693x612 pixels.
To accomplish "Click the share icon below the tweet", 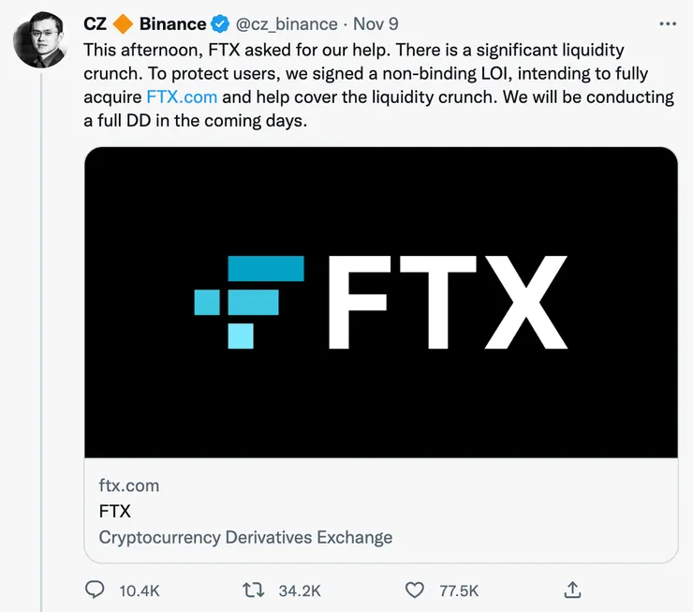I will pos(573,590).
